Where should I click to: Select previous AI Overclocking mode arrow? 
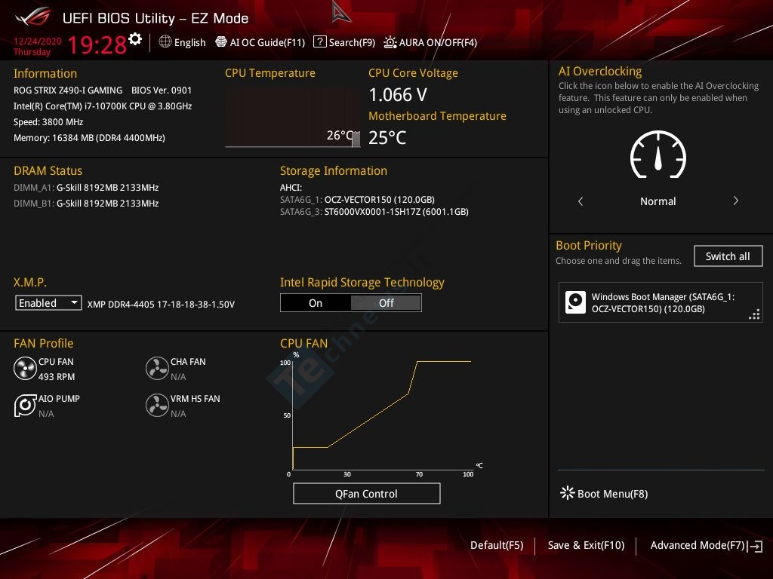581,201
